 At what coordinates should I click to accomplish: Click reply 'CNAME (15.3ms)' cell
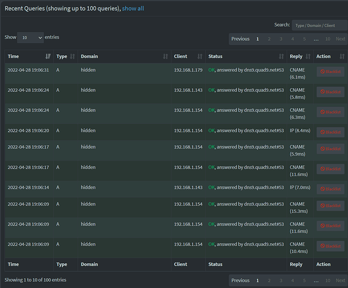(x=299, y=207)
